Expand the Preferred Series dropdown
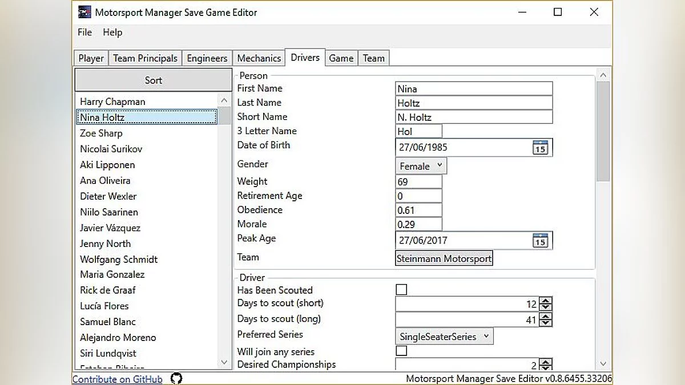Image resolution: width=685 pixels, height=385 pixels. tap(444, 337)
